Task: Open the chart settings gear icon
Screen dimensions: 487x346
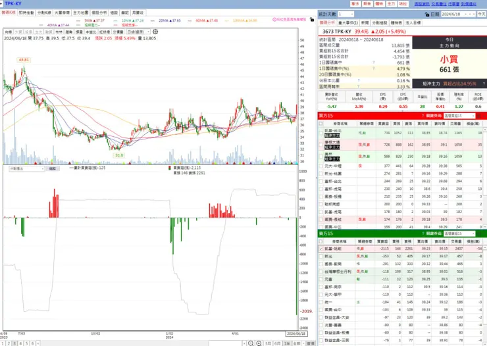Action: [x=155, y=32]
